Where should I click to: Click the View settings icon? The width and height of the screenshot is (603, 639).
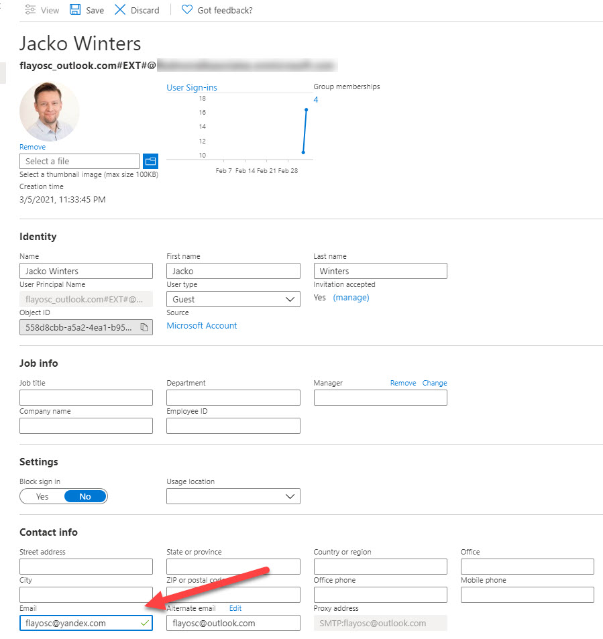30,10
